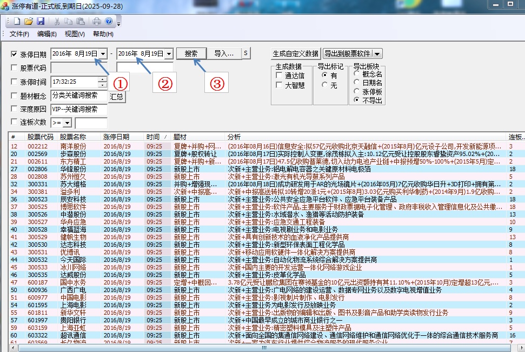525x352 pixels.
Task: Click the Help question mark icon
Action: pyautogui.click(x=109, y=22)
